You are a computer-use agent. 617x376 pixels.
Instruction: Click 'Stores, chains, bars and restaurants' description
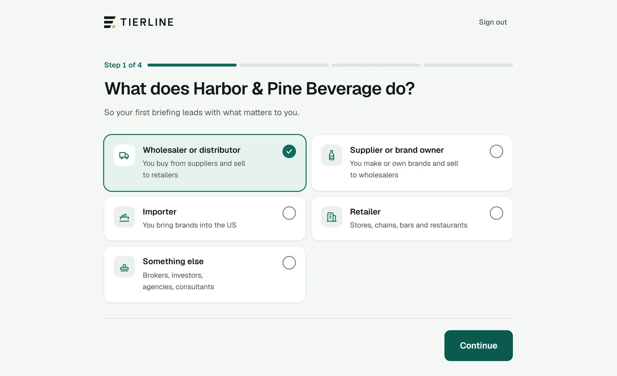(409, 225)
